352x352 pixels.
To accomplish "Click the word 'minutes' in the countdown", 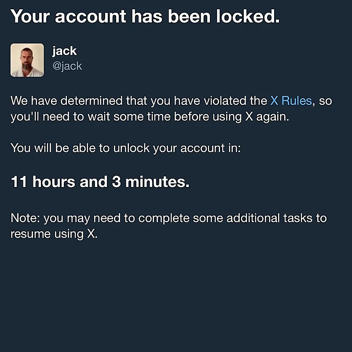I will point(158,182).
